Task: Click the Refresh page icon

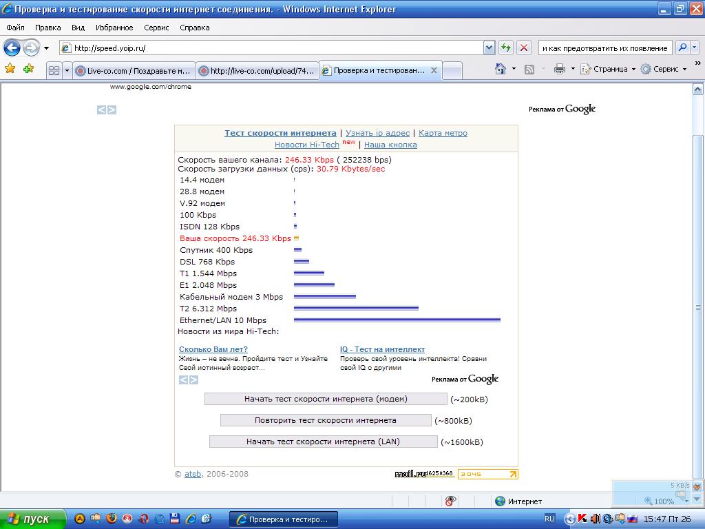Action: click(506, 48)
